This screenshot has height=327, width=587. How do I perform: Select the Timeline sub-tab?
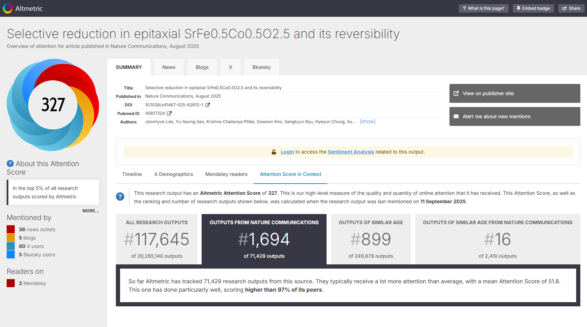pyautogui.click(x=132, y=174)
